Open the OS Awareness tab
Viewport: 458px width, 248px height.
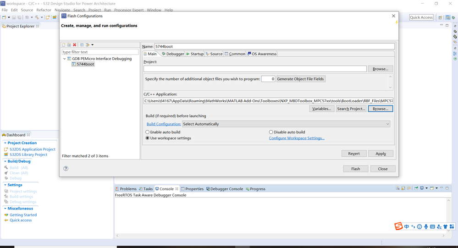pyautogui.click(x=262, y=54)
